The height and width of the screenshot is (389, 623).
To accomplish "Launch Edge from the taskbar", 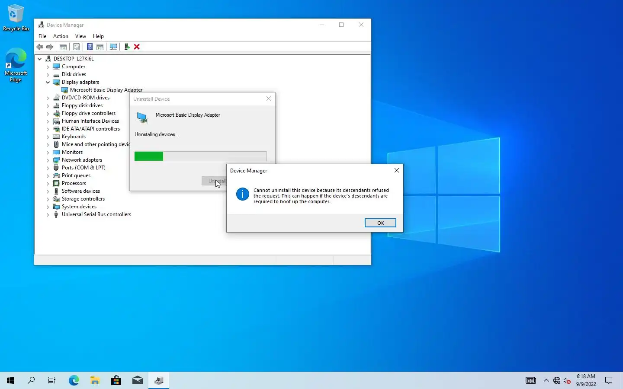I will pyautogui.click(x=74, y=380).
